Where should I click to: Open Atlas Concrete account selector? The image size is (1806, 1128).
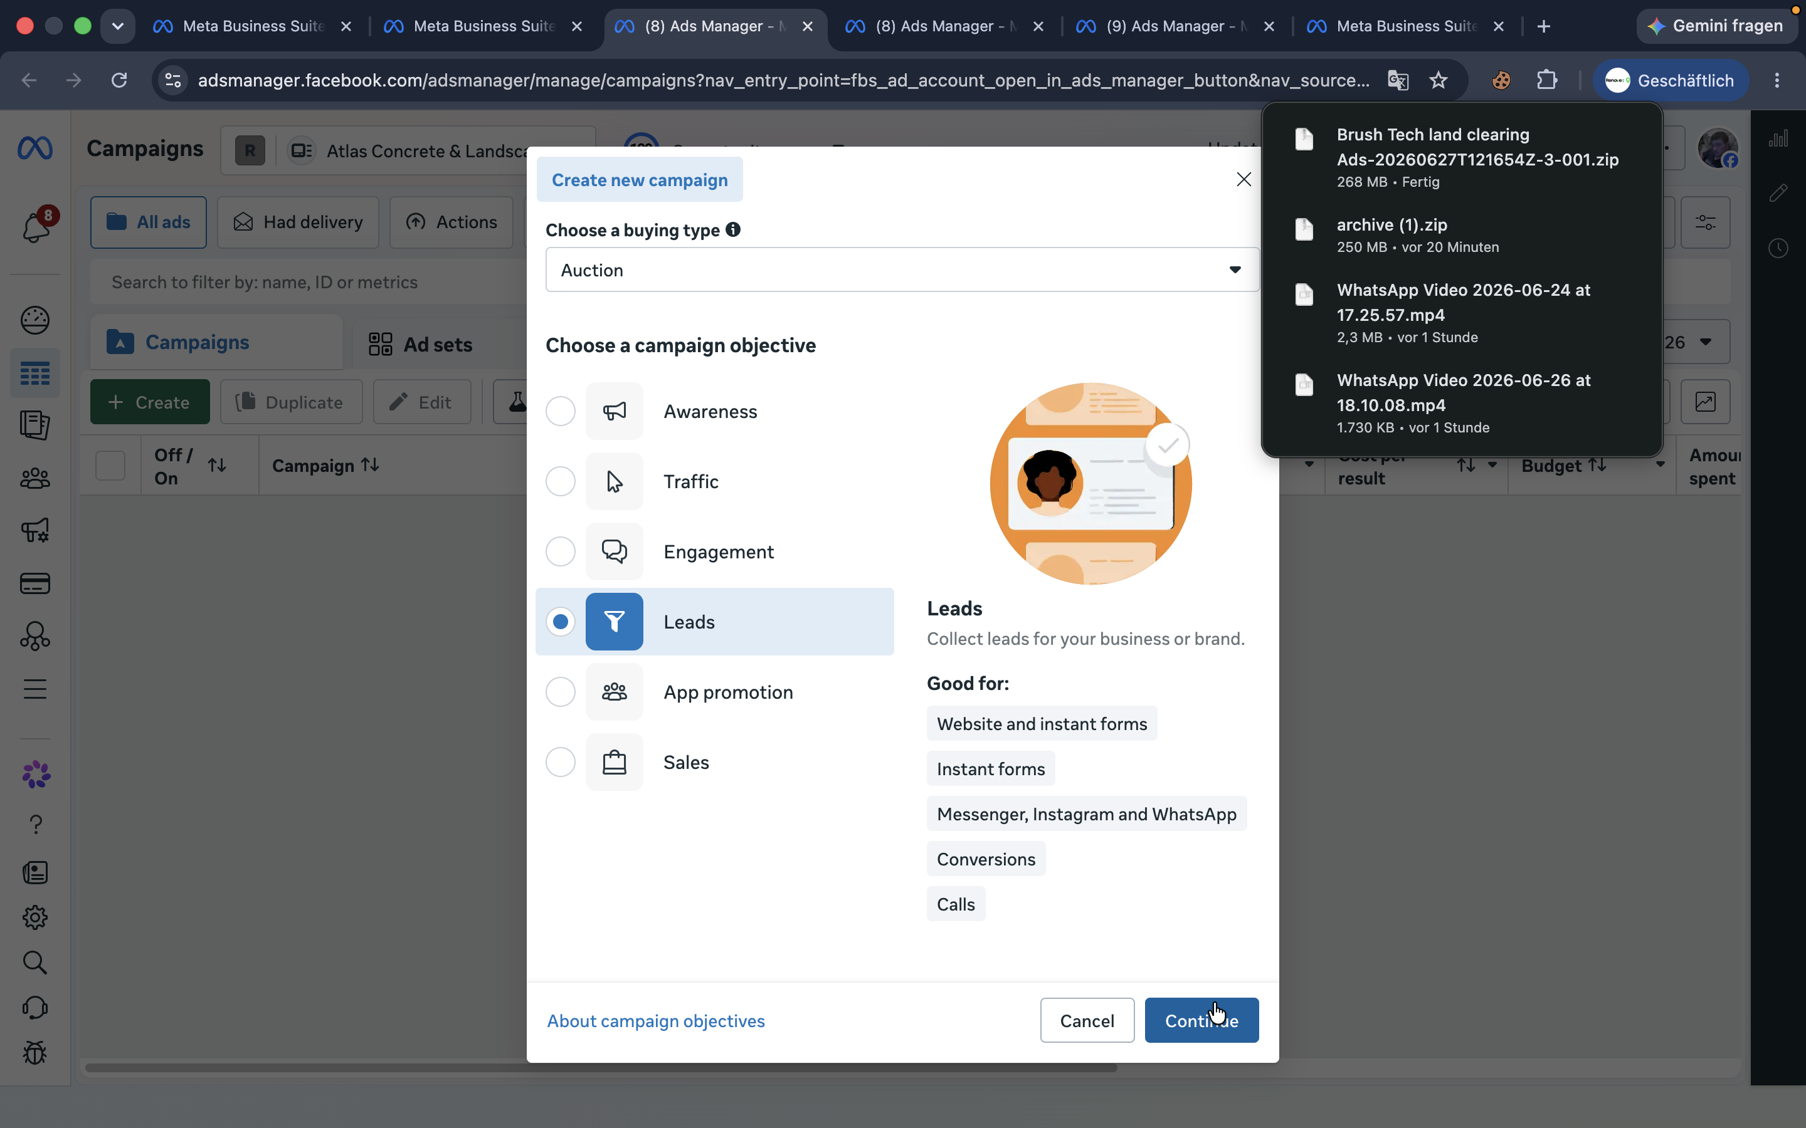pos(407,152)
